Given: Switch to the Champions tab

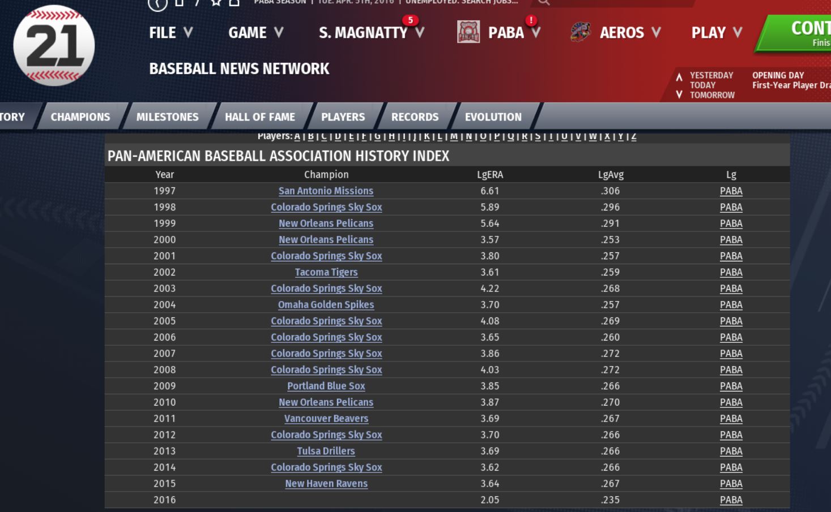Looking at the screenshot, I should point(80,117).
